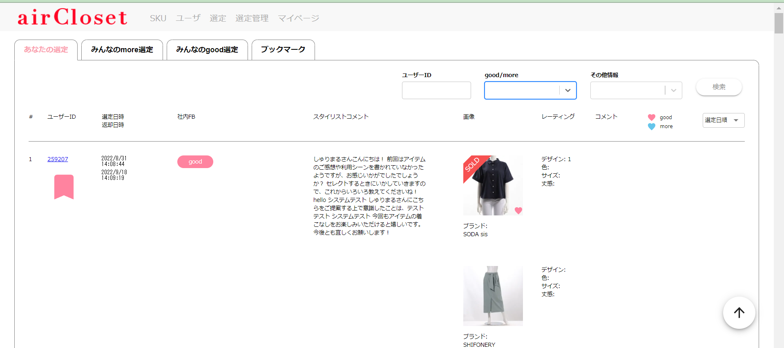
Task: Click the pink good heart legend icon
Action: (x=651, y=117)
